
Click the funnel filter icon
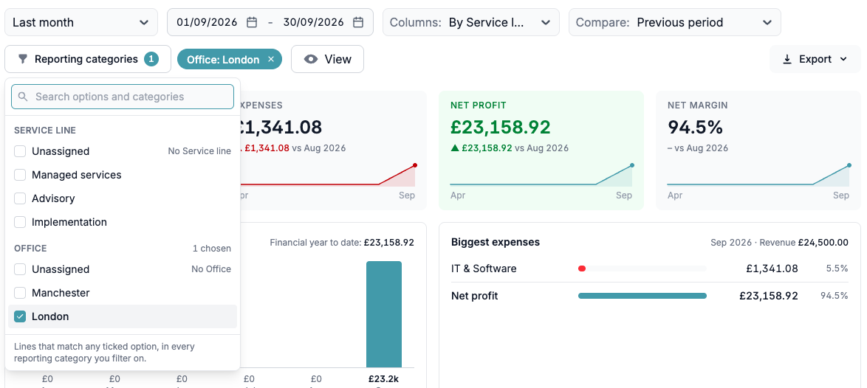(23, 59)
